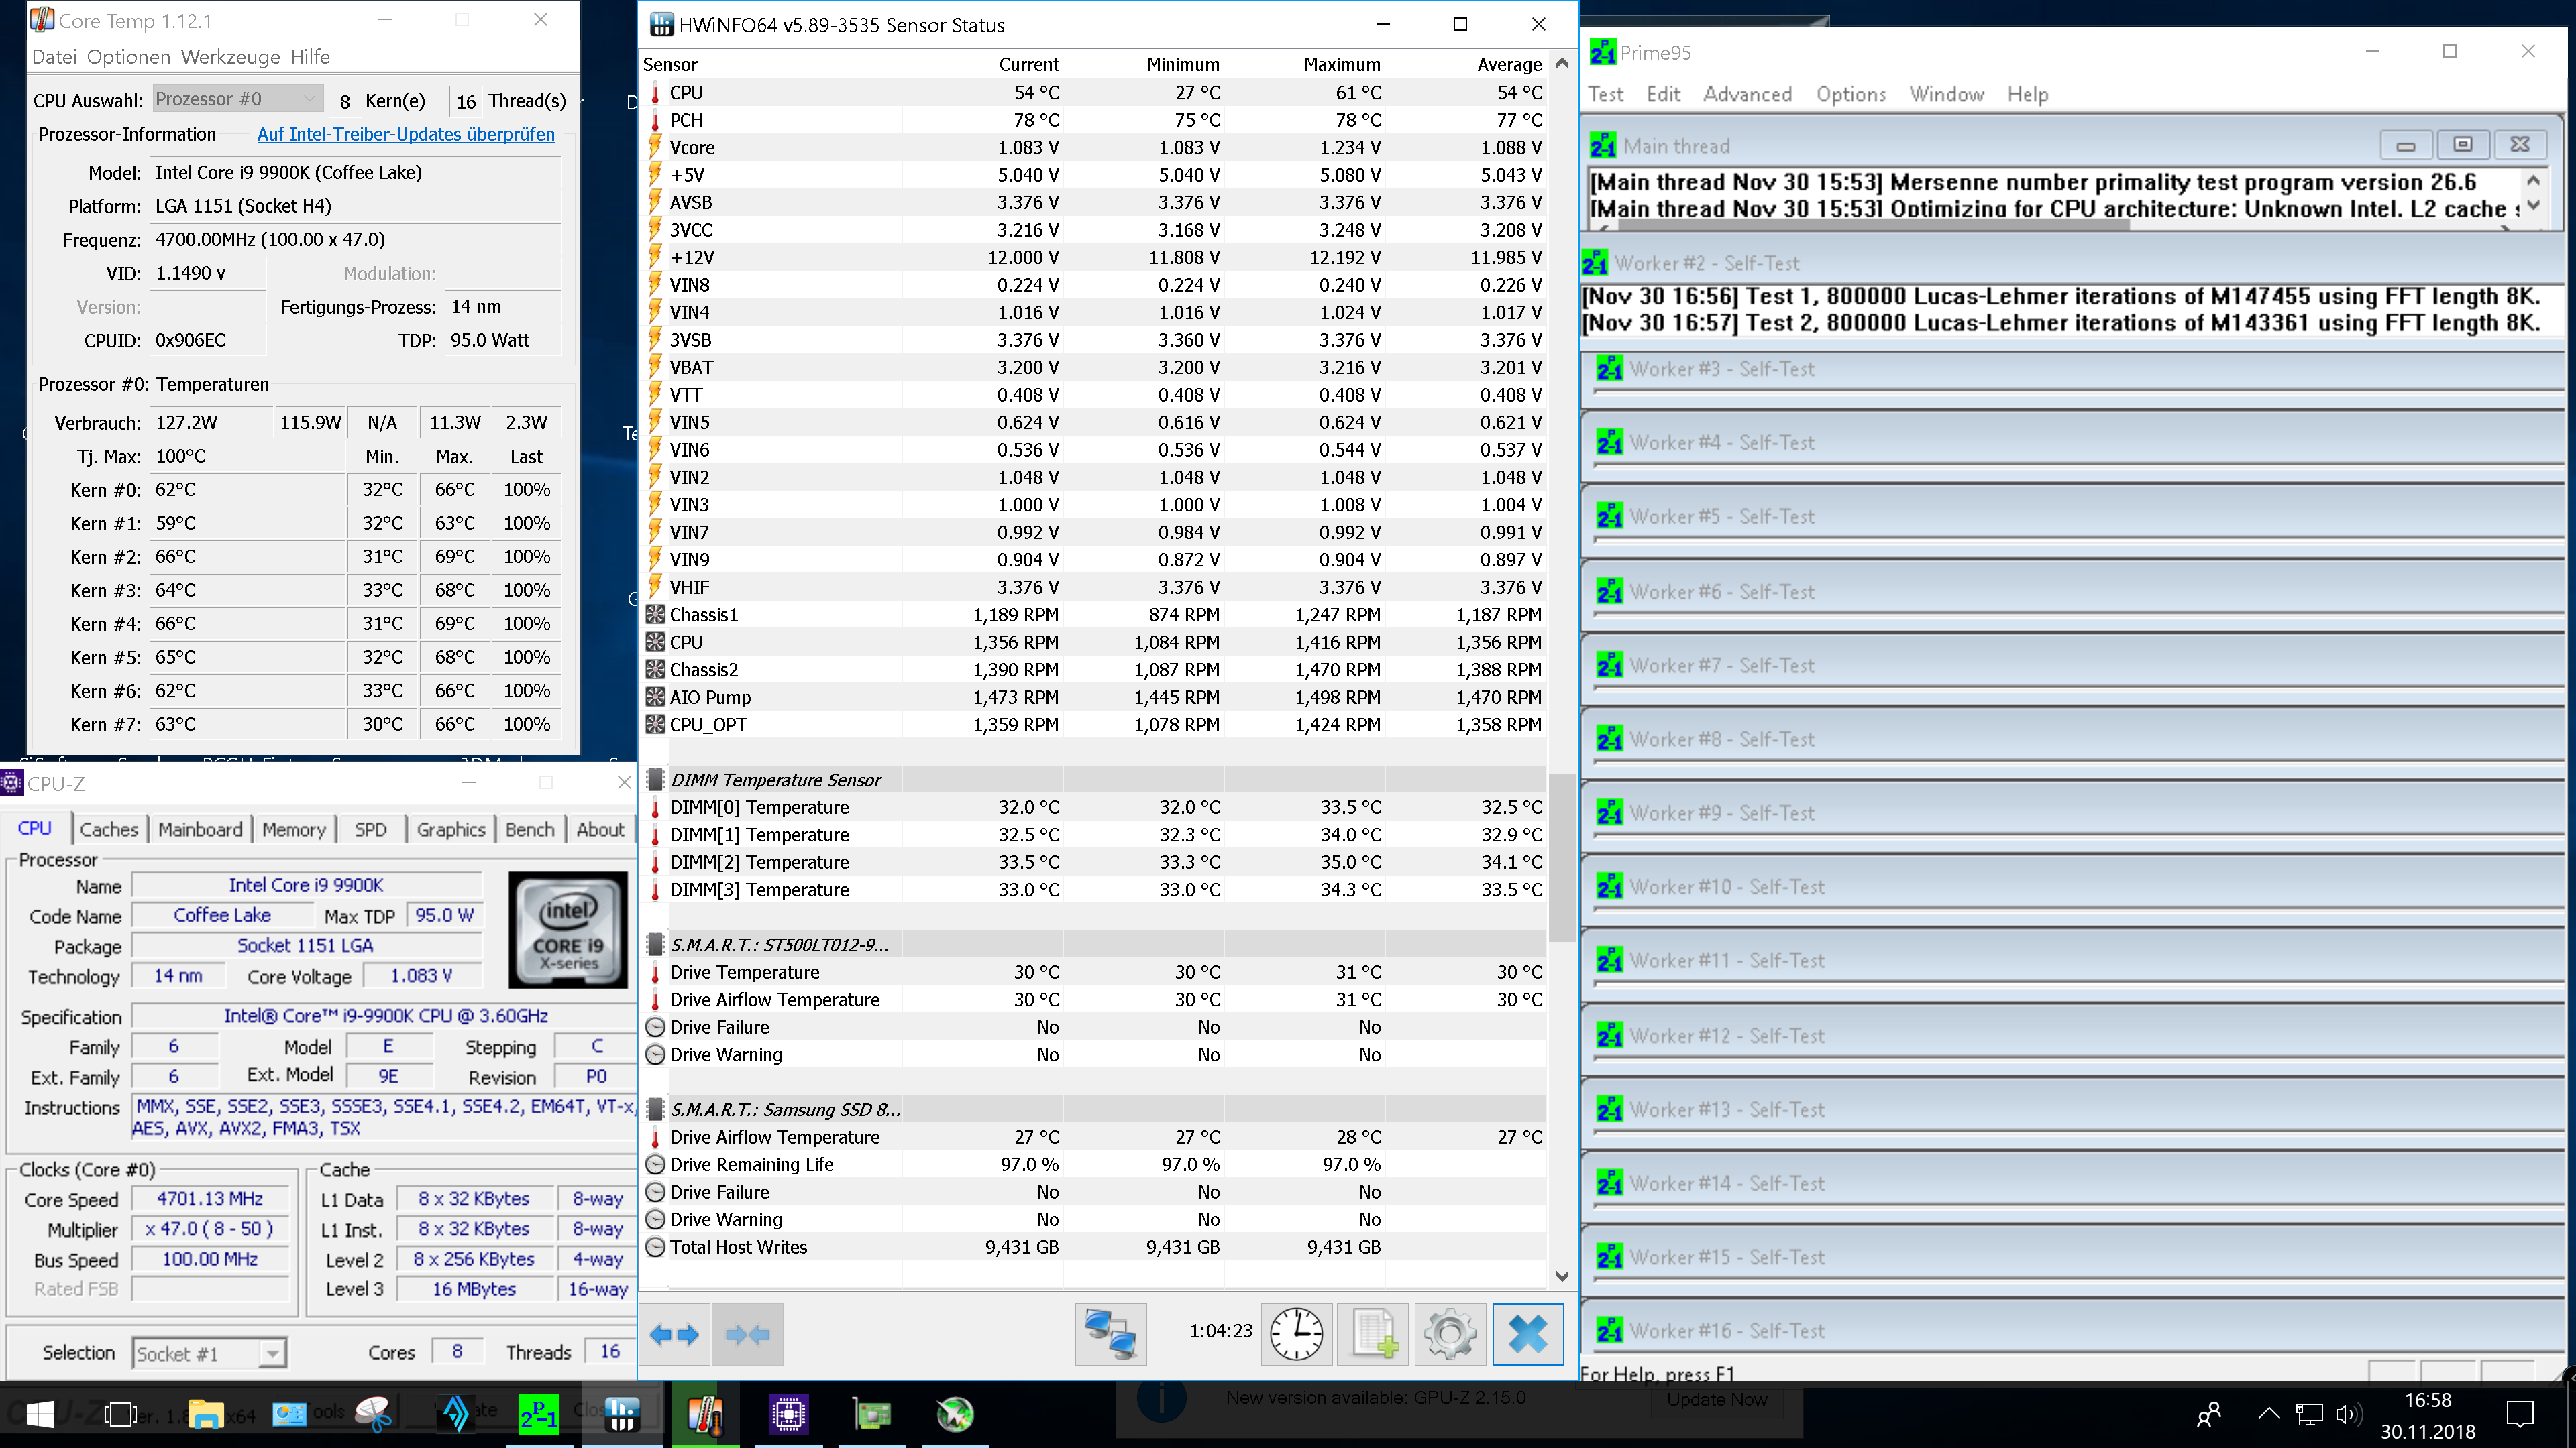Click the Current column header in HWiNFO

tap(982, 64)
